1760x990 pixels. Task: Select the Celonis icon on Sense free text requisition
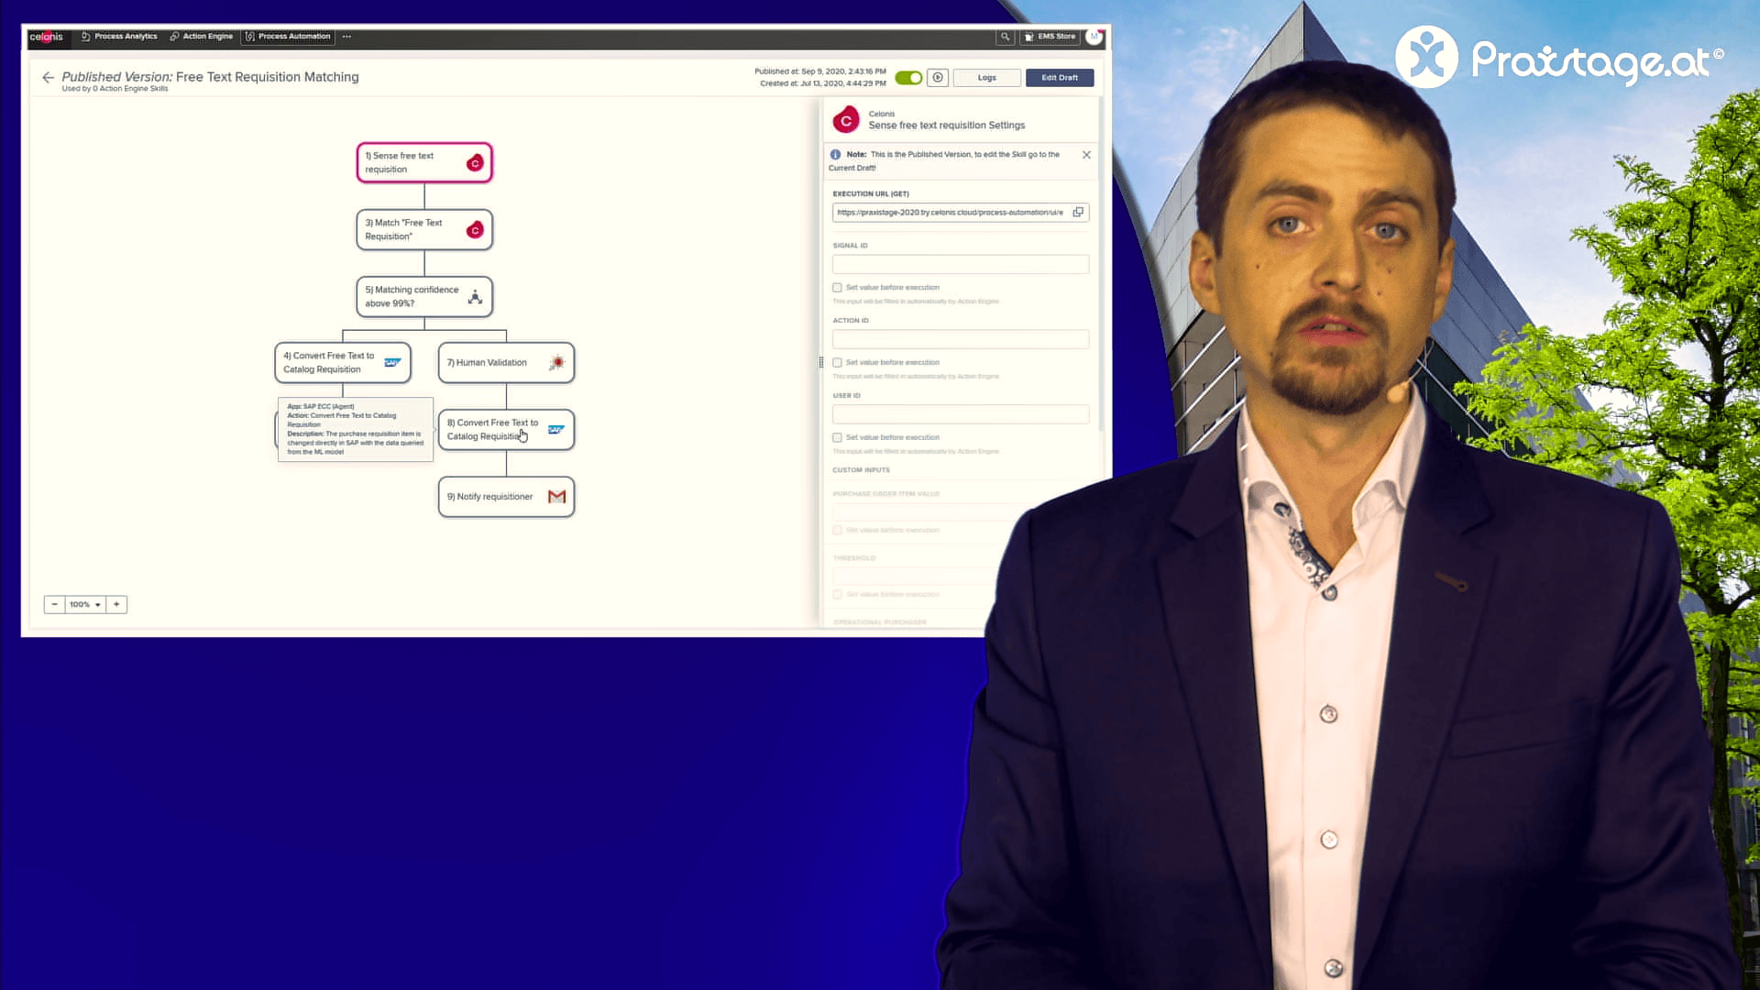click(x=475, y=162)
